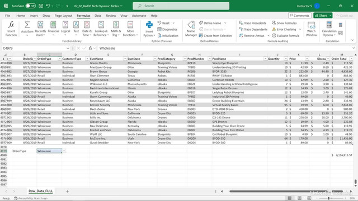Image resolution: width=358 pixels, height=201 pixels.
Task: Click the AutoSum sigma icon
Action: coord(27,25)
